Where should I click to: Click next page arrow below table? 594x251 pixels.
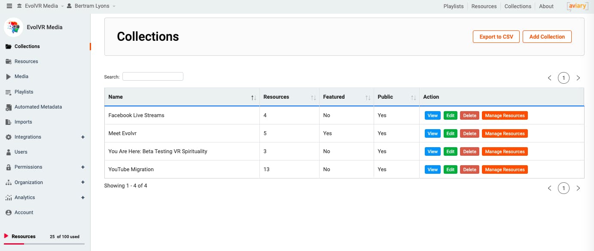tap(578, 188)
